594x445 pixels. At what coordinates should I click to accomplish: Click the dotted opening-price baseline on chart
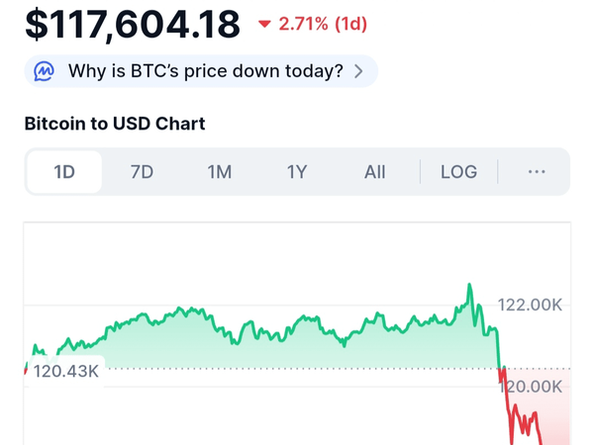[297, 369]
